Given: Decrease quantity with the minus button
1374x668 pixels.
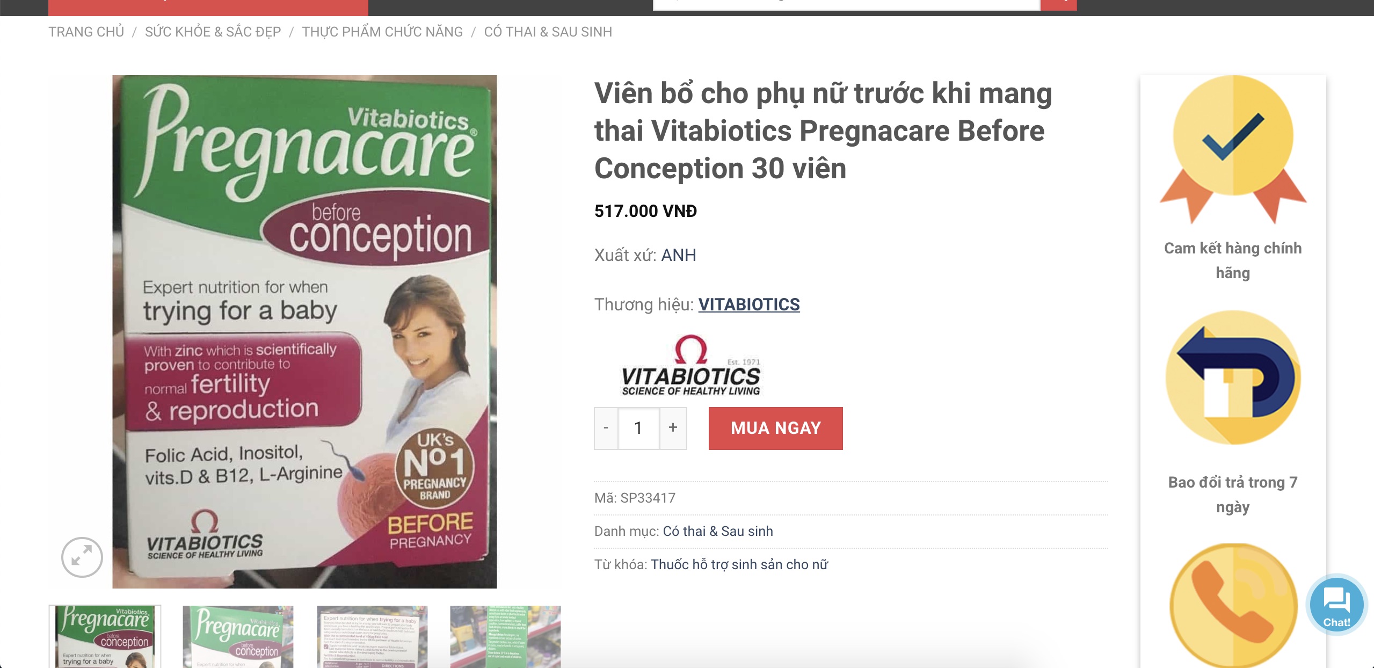Looking at the screenshot, I should 606,428.
